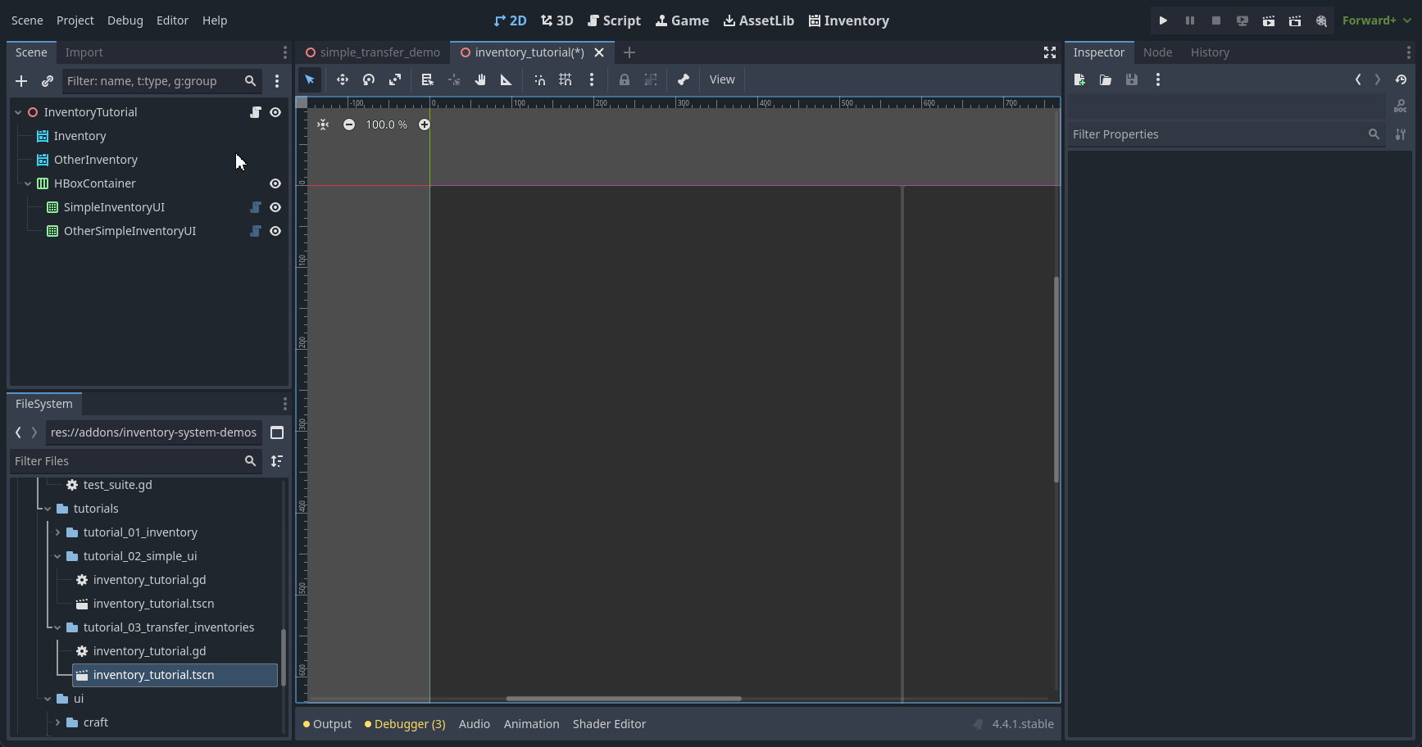
Task: Pause the running project
Action: click(x=1190, y=20)
